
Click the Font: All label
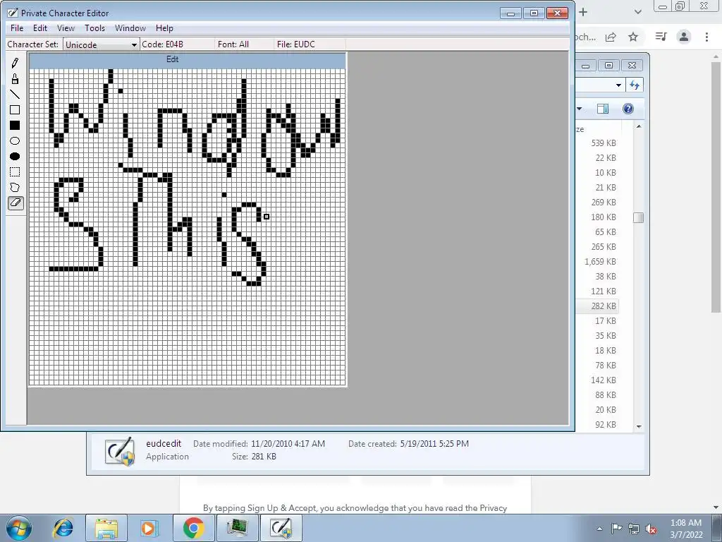point(233,44)
